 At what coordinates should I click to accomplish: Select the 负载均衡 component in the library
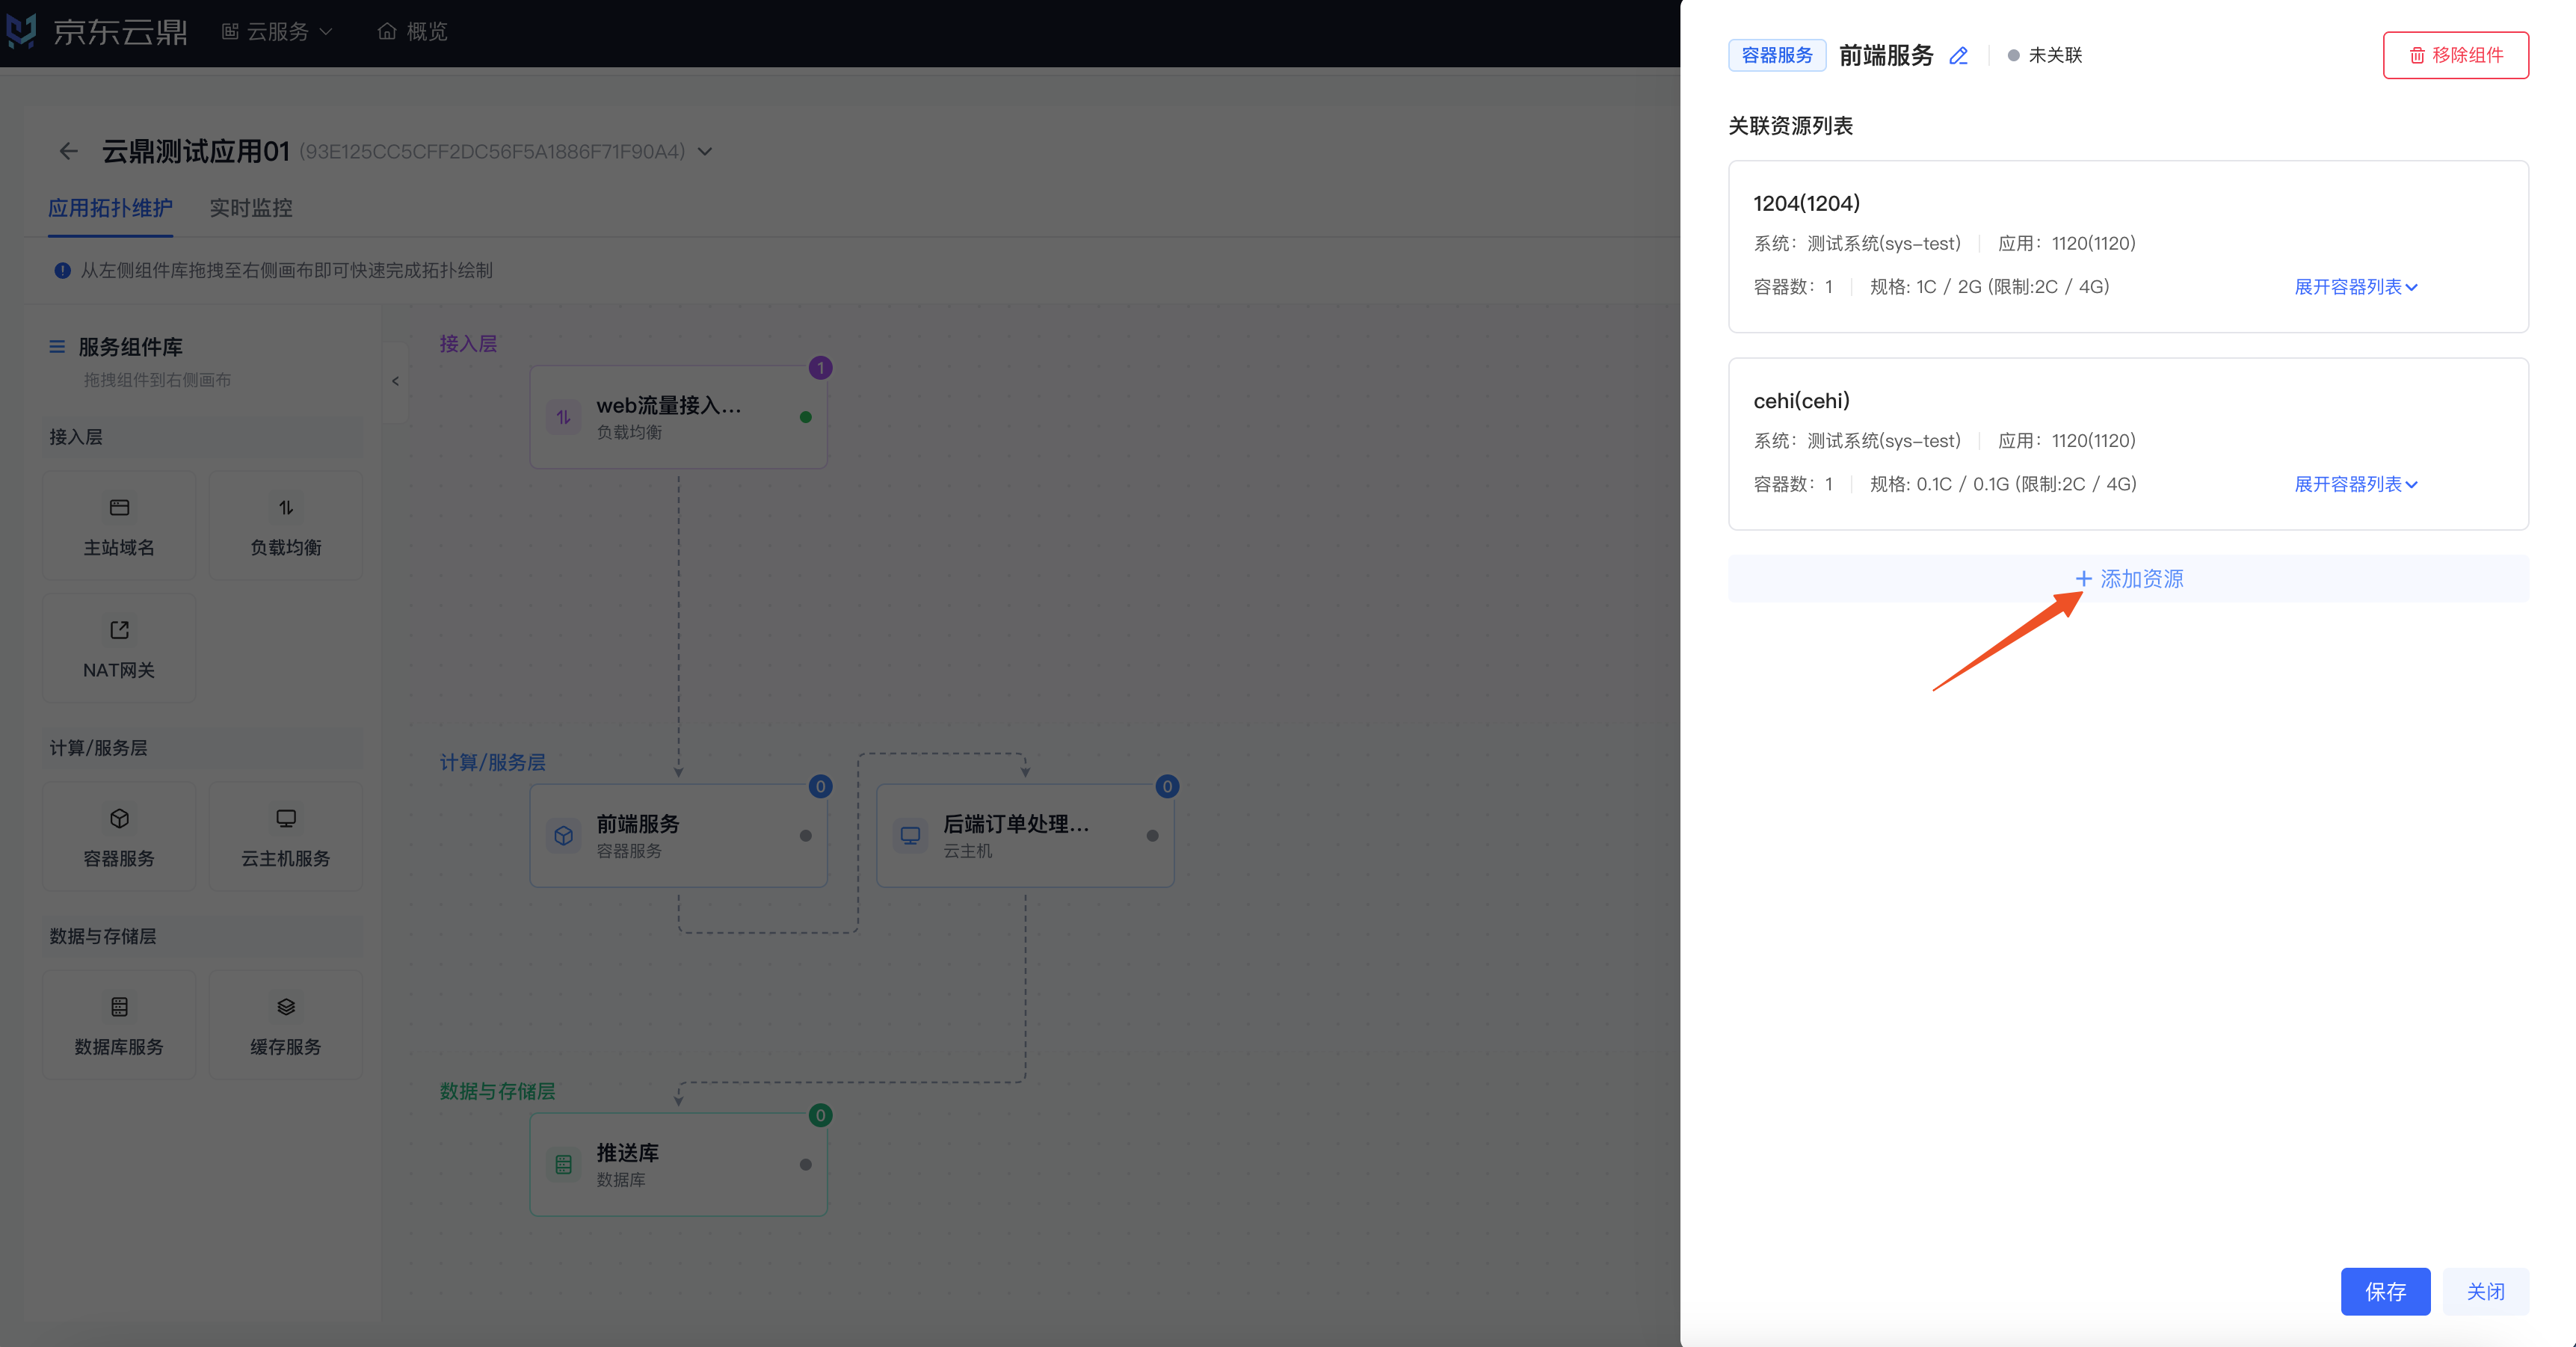286,526
